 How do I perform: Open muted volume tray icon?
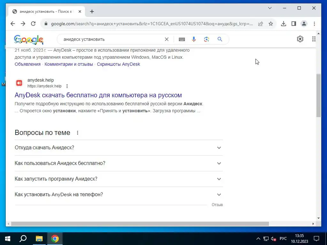(273, 239)
